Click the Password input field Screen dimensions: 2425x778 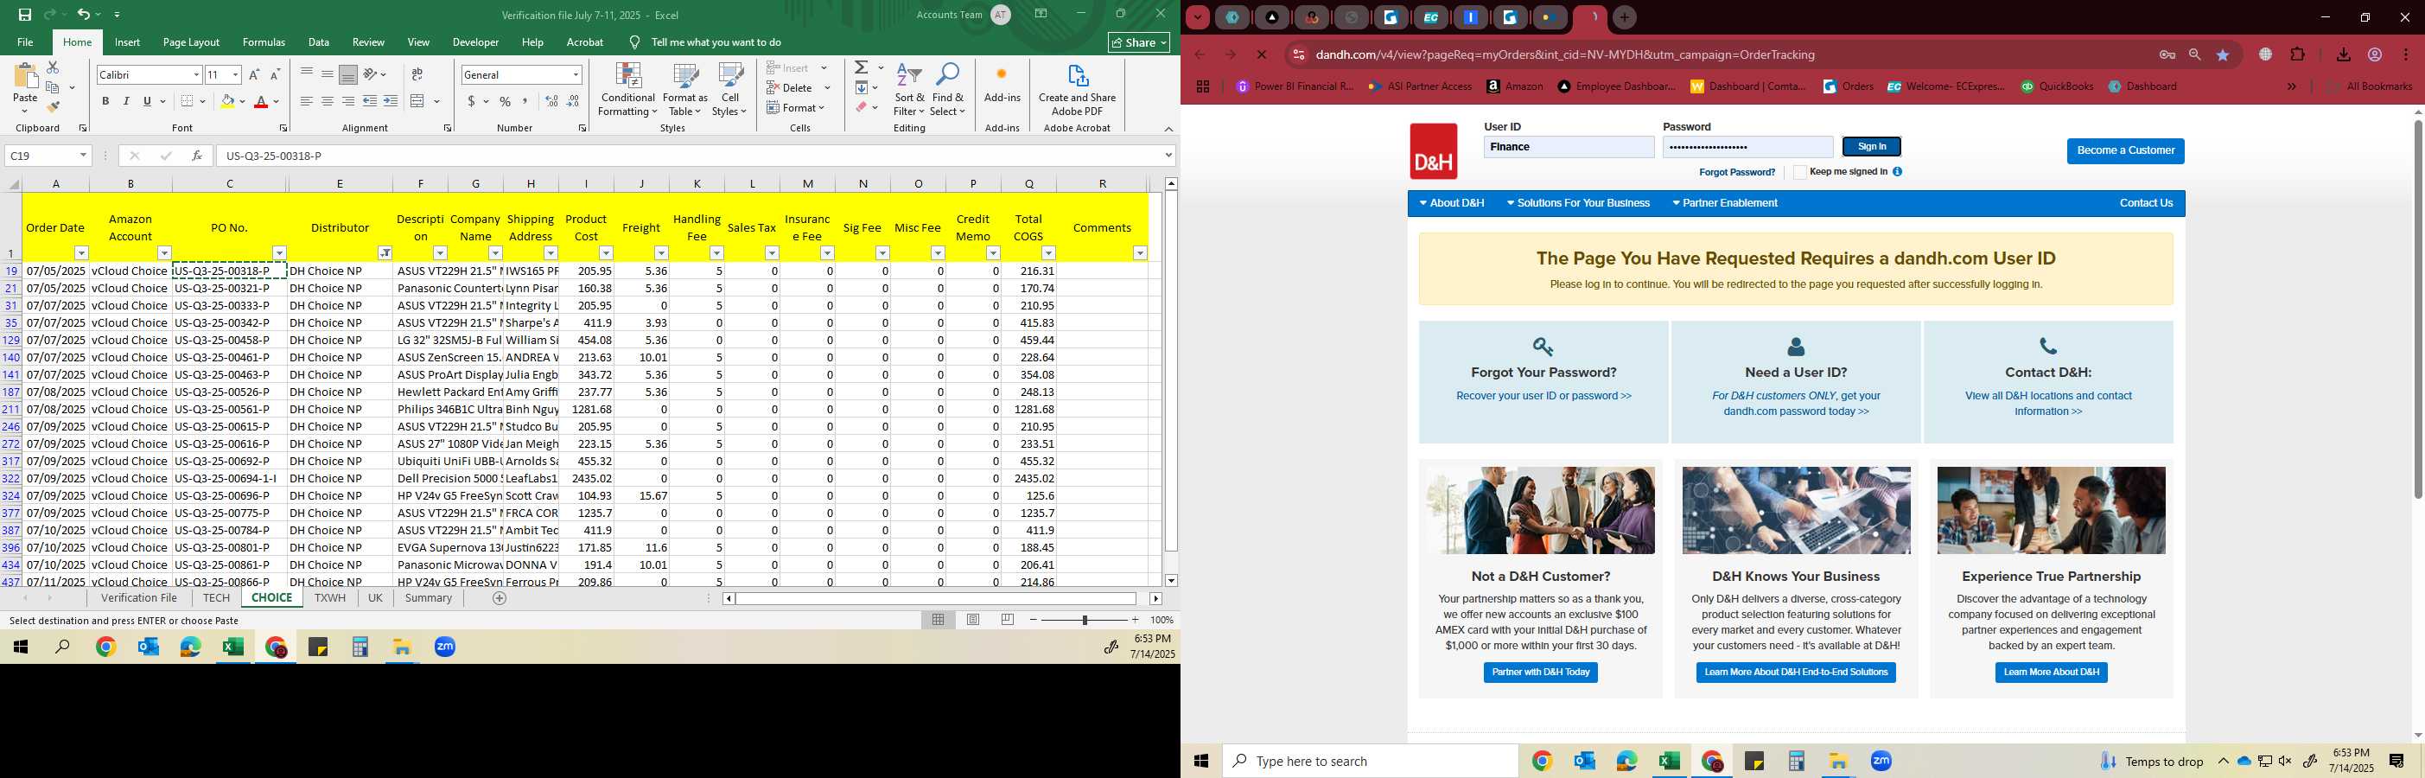pyautogui.click(x=1747, y=147)
